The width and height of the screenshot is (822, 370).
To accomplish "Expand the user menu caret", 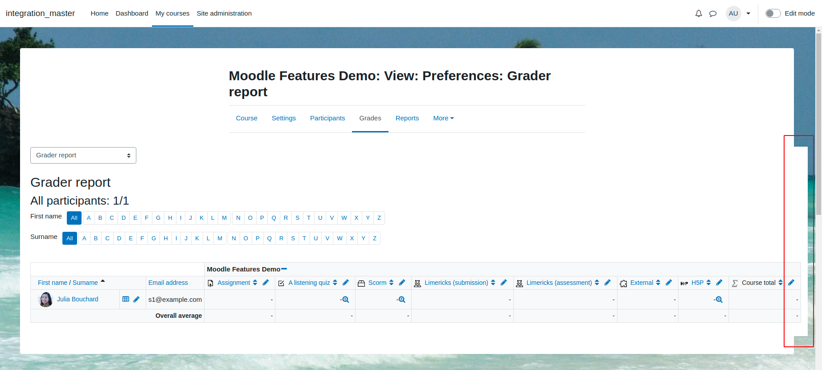I will click(x=748, y=13).
